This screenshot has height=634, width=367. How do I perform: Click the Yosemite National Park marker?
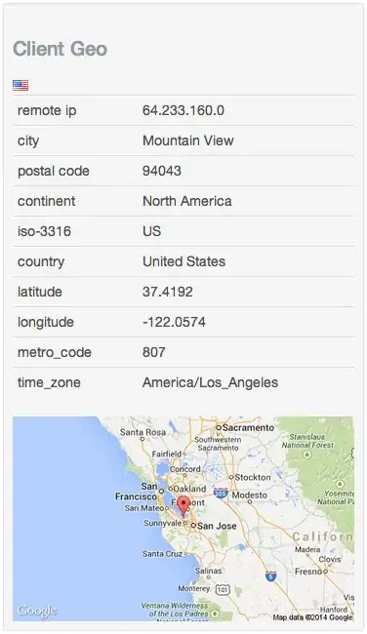coord(341,484)
